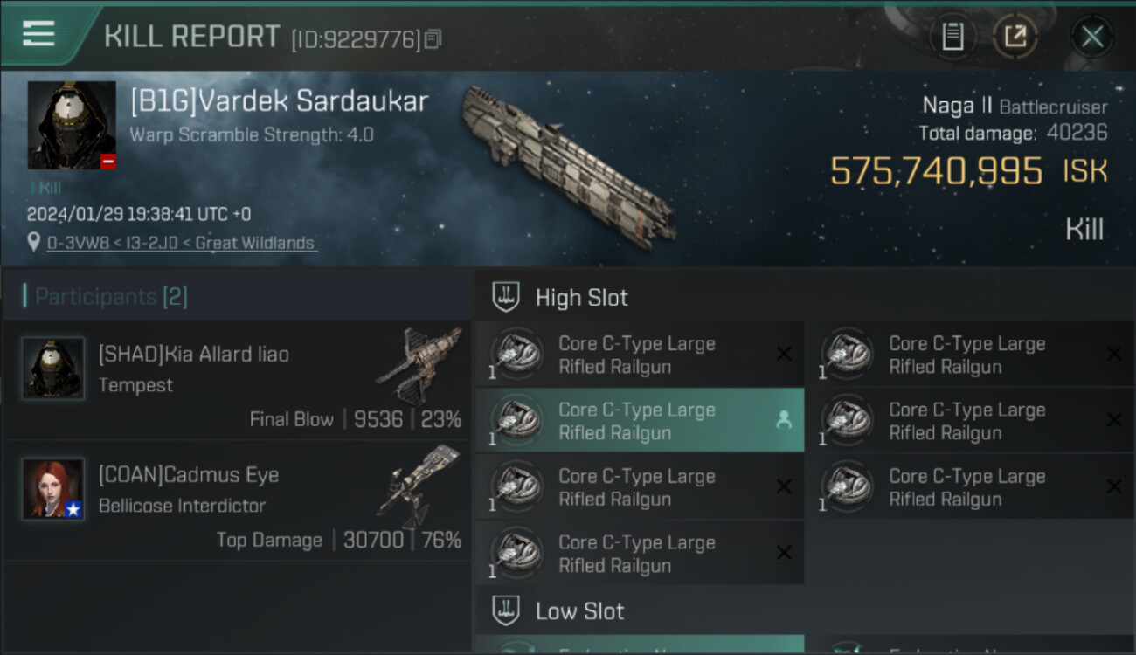Open the kill report notes icon
The width and height of the screenshot is (1136, 655).
pos(952,37)
